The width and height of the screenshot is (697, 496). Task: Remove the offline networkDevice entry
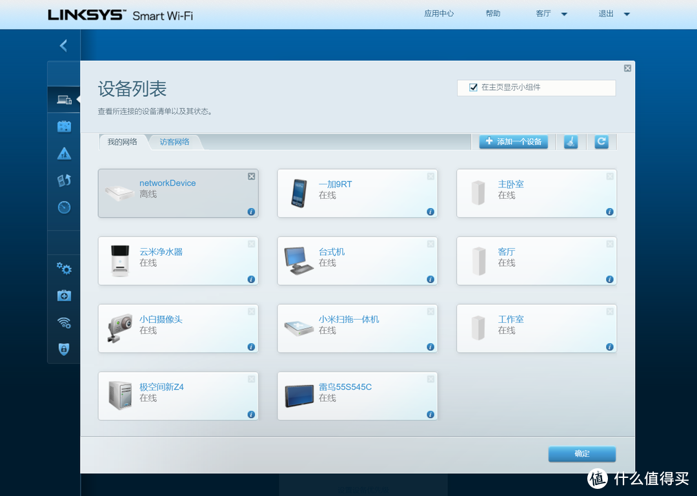pos(252,176)
